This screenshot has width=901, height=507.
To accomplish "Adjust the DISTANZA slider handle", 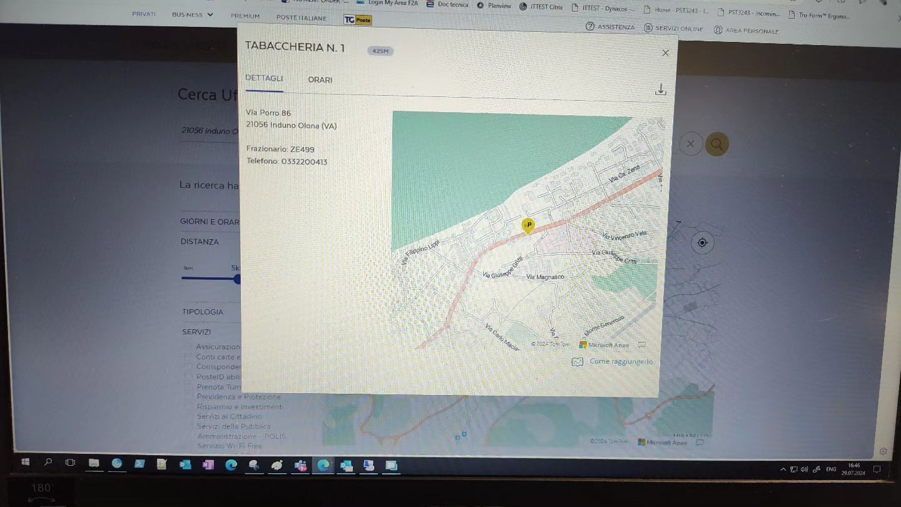I will point(238,279).
